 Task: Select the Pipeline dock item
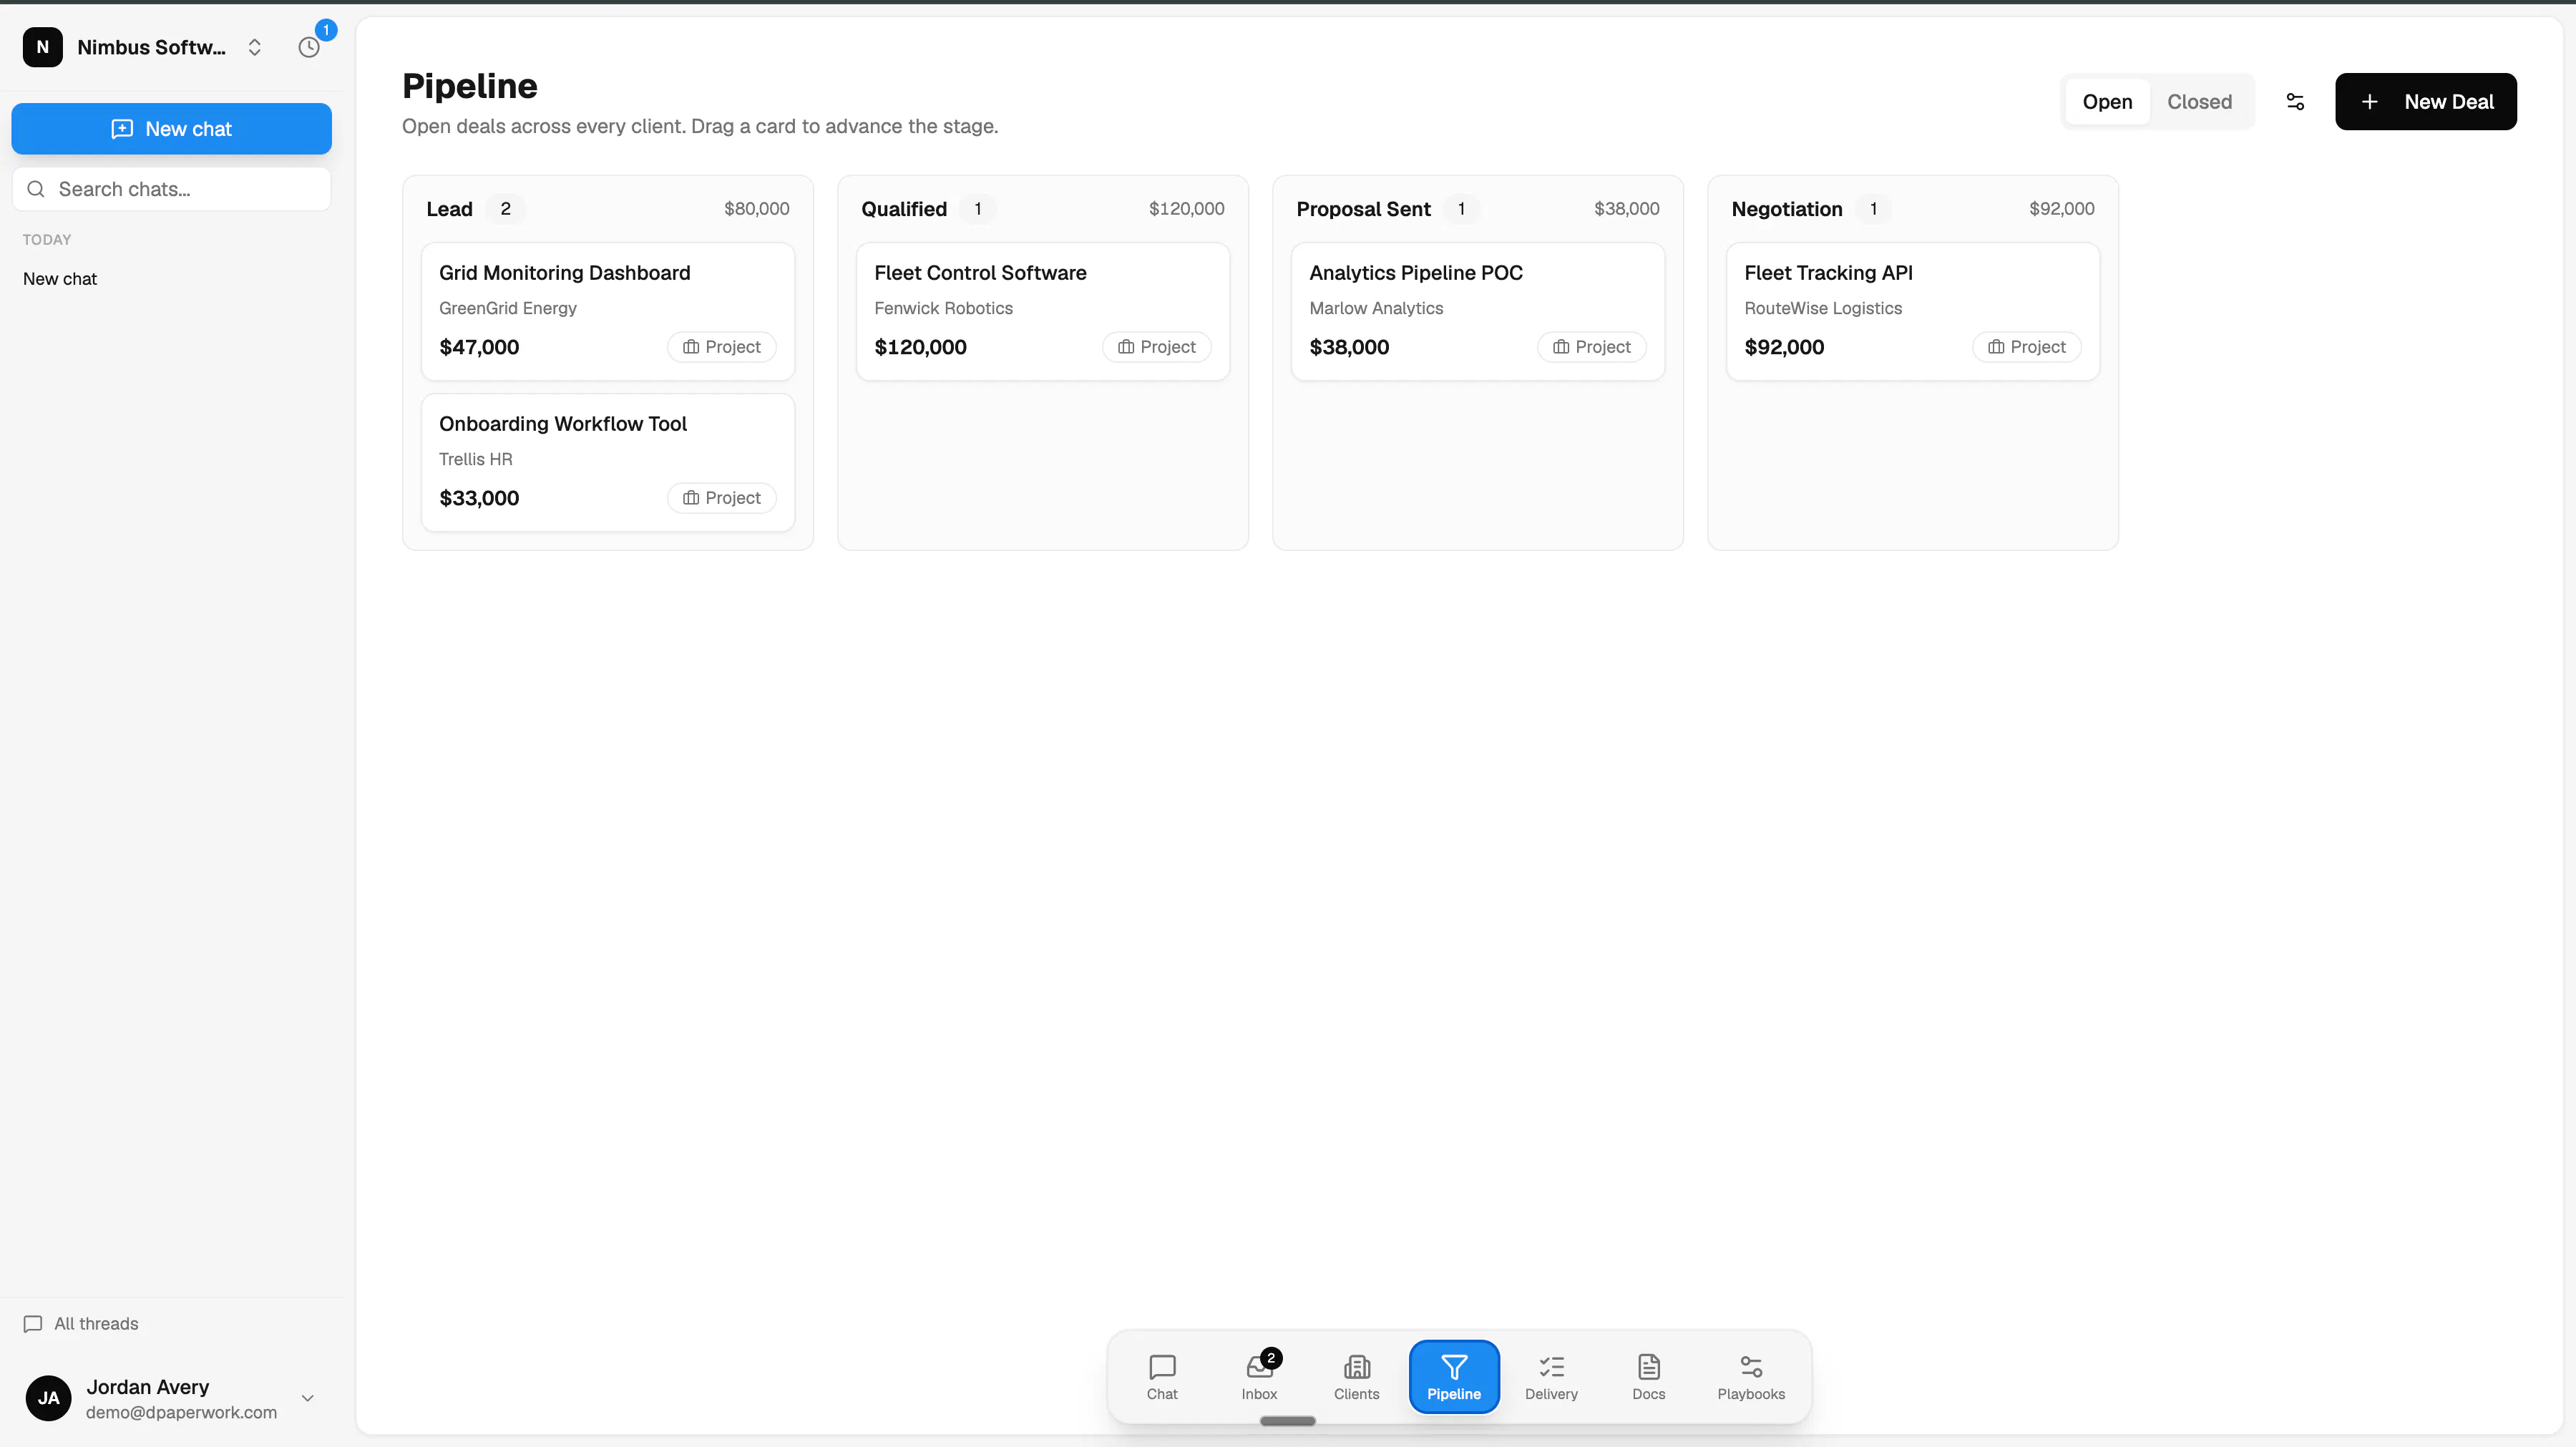tap(1454, 1377)
